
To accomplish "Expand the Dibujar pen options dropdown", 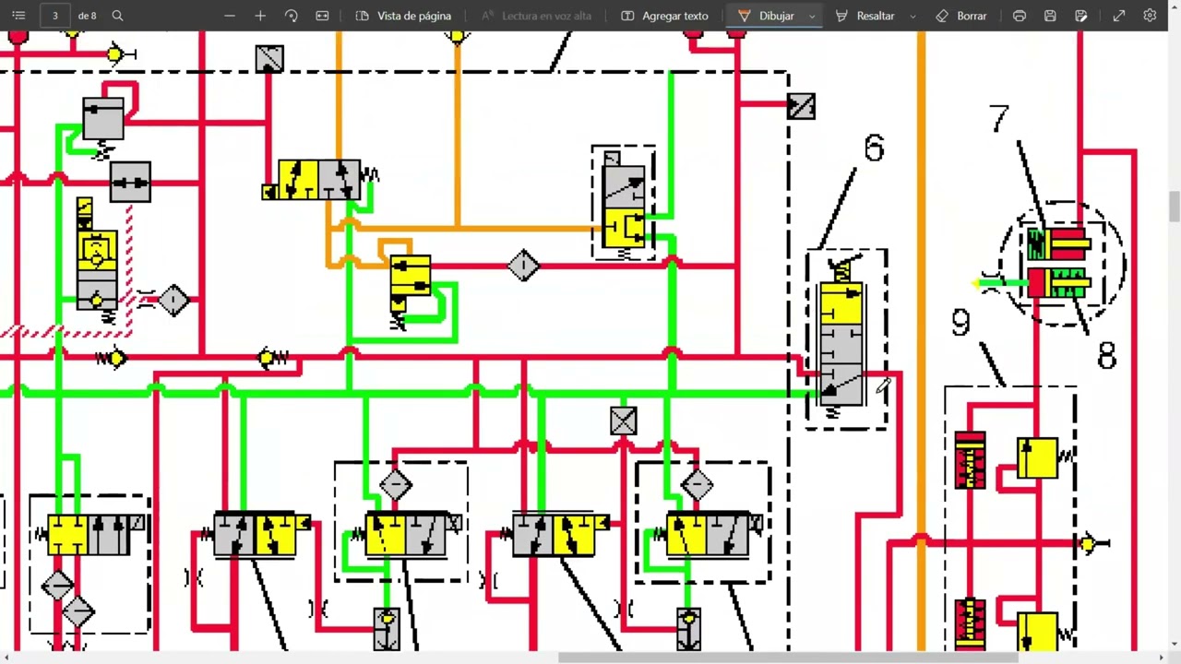I will pyautogui.click(x=812, y=16).
